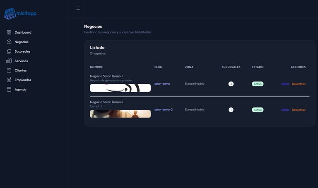Click the Negocios page title

pos(93,27)
